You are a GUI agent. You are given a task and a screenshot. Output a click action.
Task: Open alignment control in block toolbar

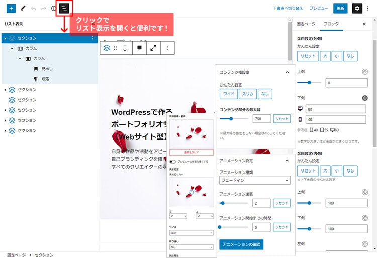pos(139,48)
